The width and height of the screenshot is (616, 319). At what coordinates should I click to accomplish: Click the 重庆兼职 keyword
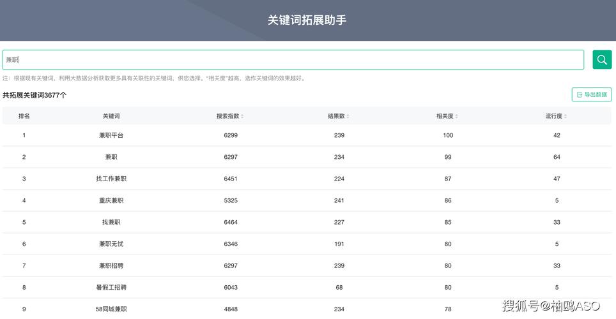pos(111,200)
